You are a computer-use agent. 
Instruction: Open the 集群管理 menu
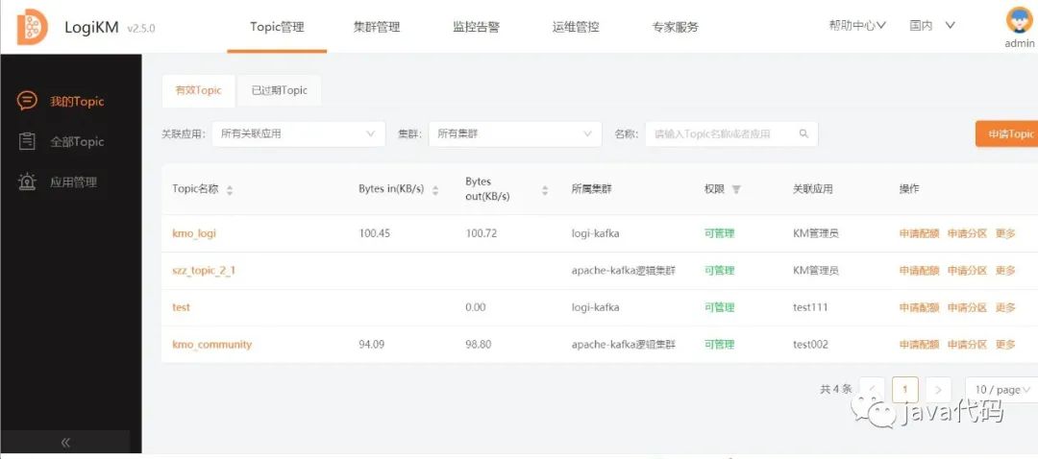377,27
